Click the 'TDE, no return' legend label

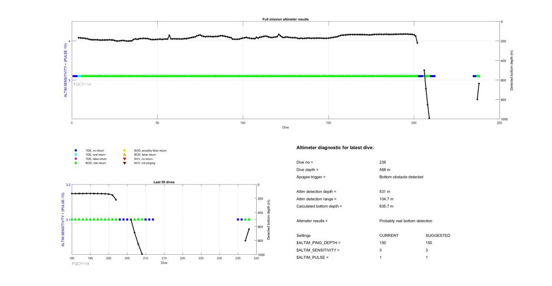pos(95,150)
